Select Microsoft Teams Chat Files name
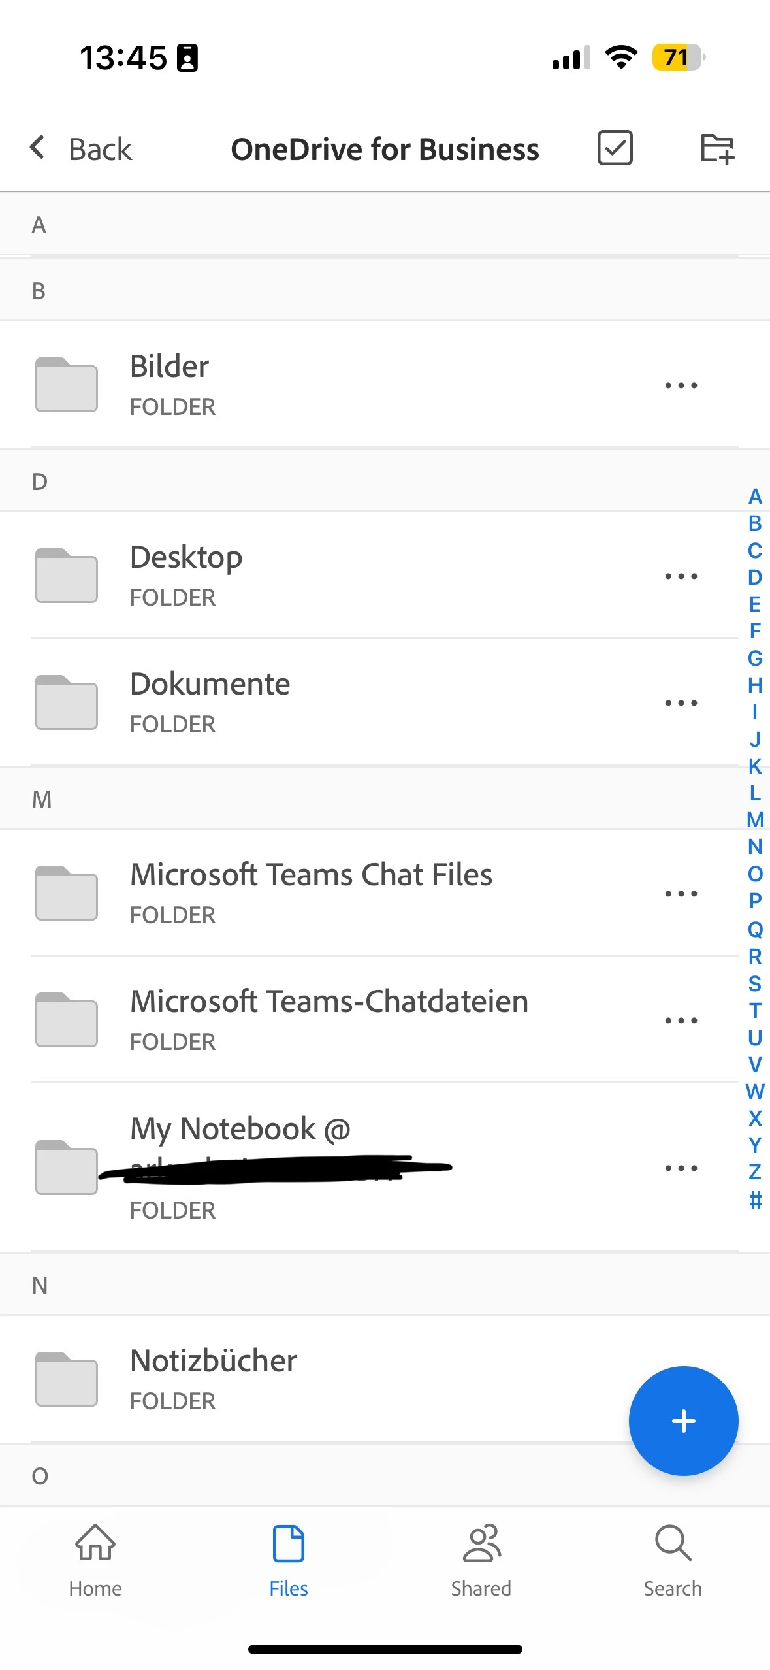Image resolution: width=770 pixels, height=1670 pixels. point(311,875)
